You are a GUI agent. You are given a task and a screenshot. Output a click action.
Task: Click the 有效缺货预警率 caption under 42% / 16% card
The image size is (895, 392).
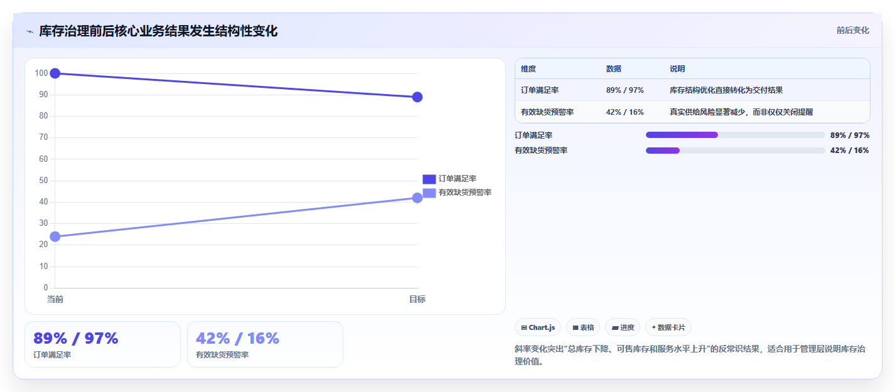click(x=222, y=355)
